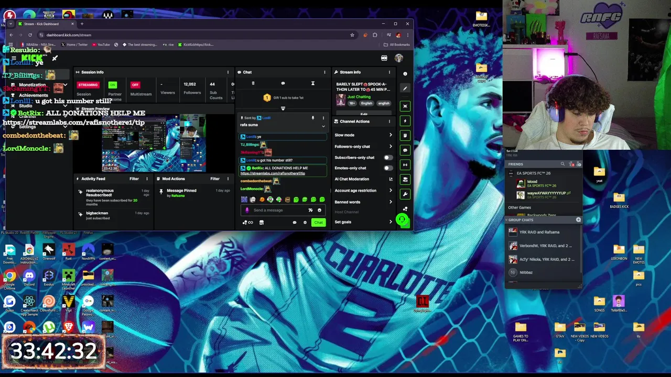Toggle Emotes-only chat switch
Image resolution: width=671 pixels, height=377 pixels.
click(x=387, y=168)
